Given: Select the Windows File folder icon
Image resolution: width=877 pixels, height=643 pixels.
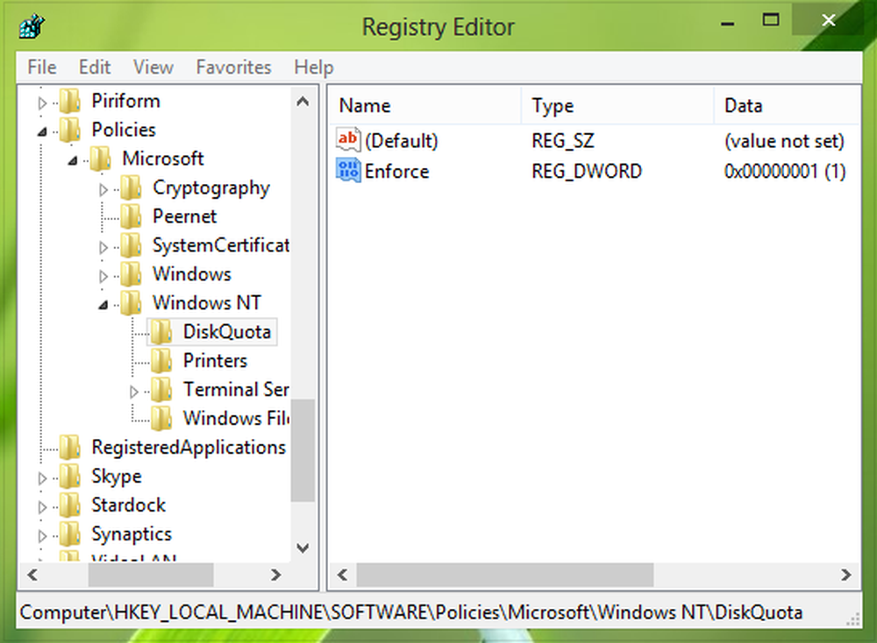Looking at the screenshot, I should 162,419.
